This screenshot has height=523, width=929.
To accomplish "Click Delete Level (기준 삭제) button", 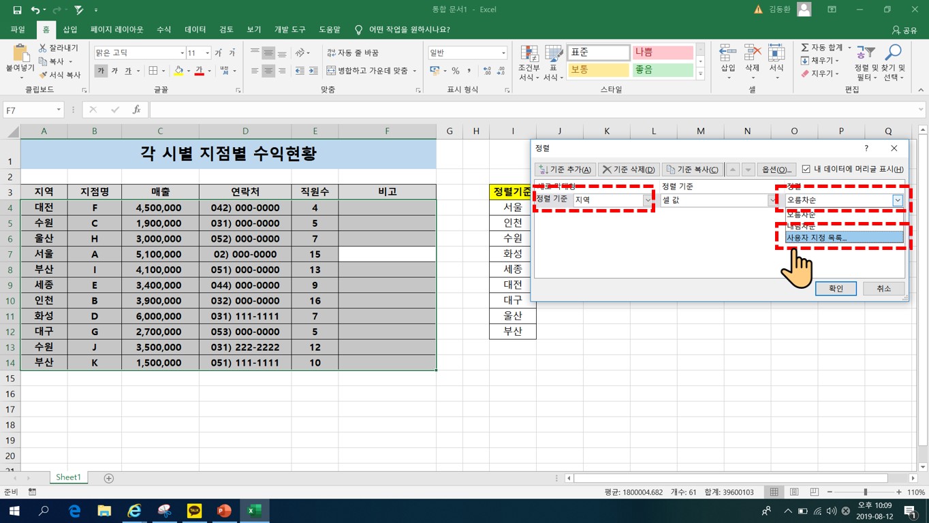I will click(629, 170).
